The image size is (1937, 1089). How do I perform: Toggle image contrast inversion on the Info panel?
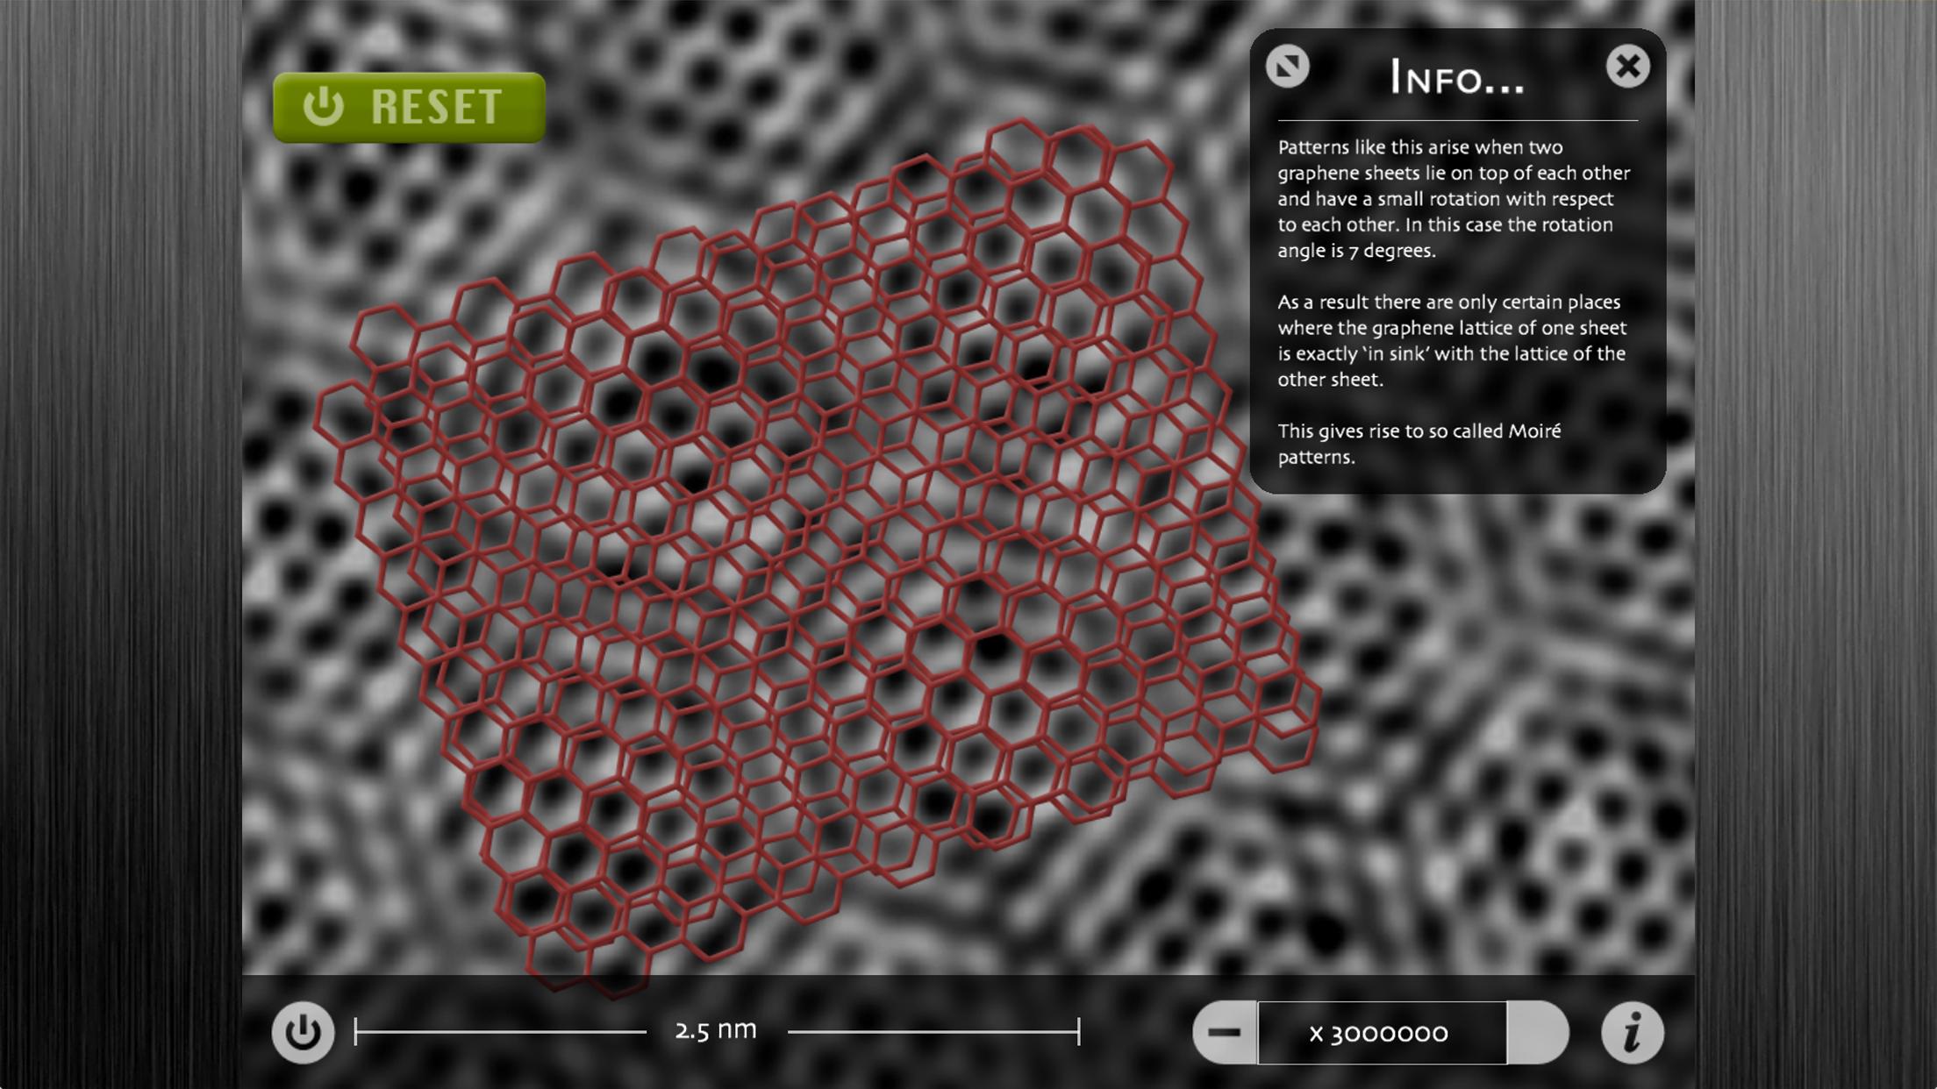click(x=1288, y=66)
